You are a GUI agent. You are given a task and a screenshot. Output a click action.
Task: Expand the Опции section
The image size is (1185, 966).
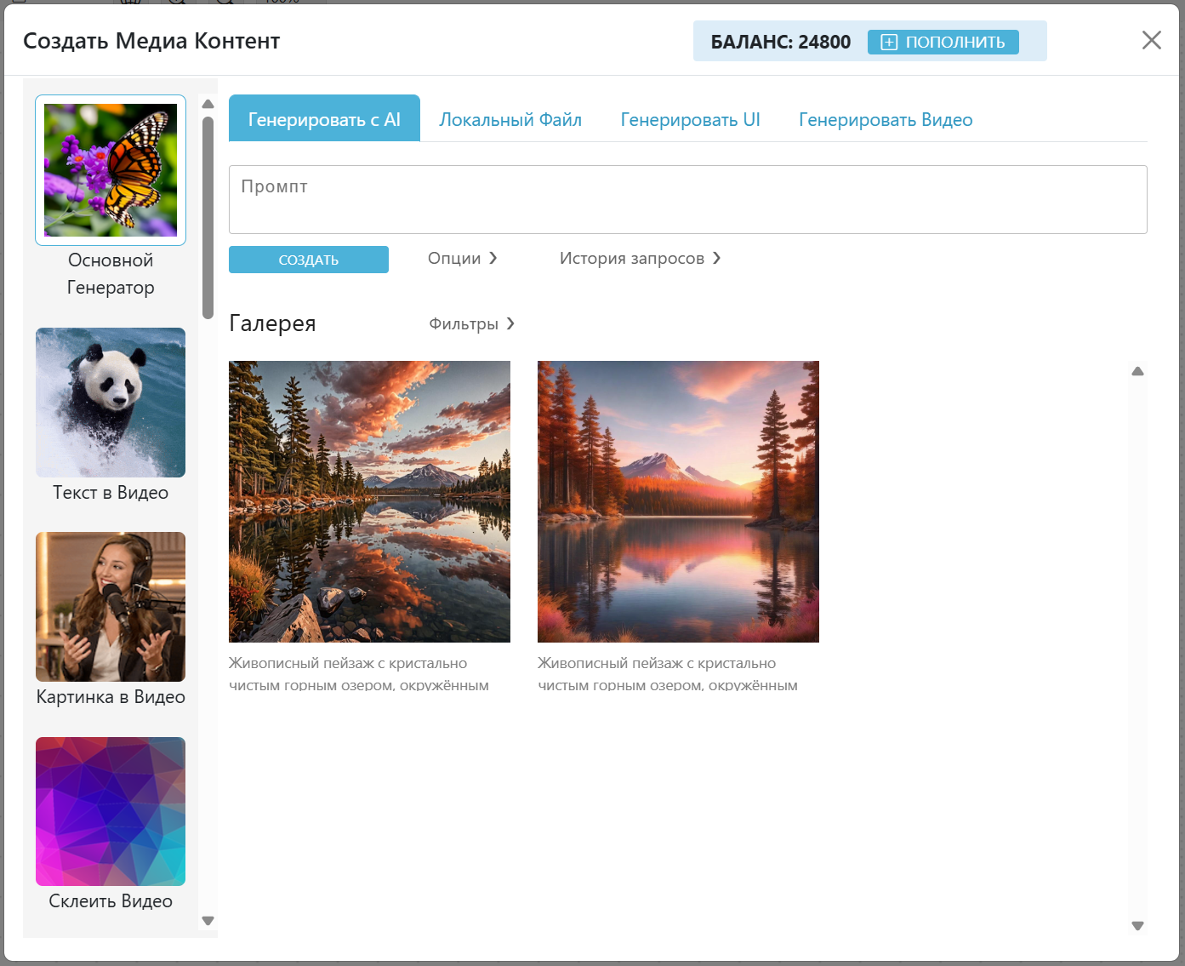click(x=462, y=259)
